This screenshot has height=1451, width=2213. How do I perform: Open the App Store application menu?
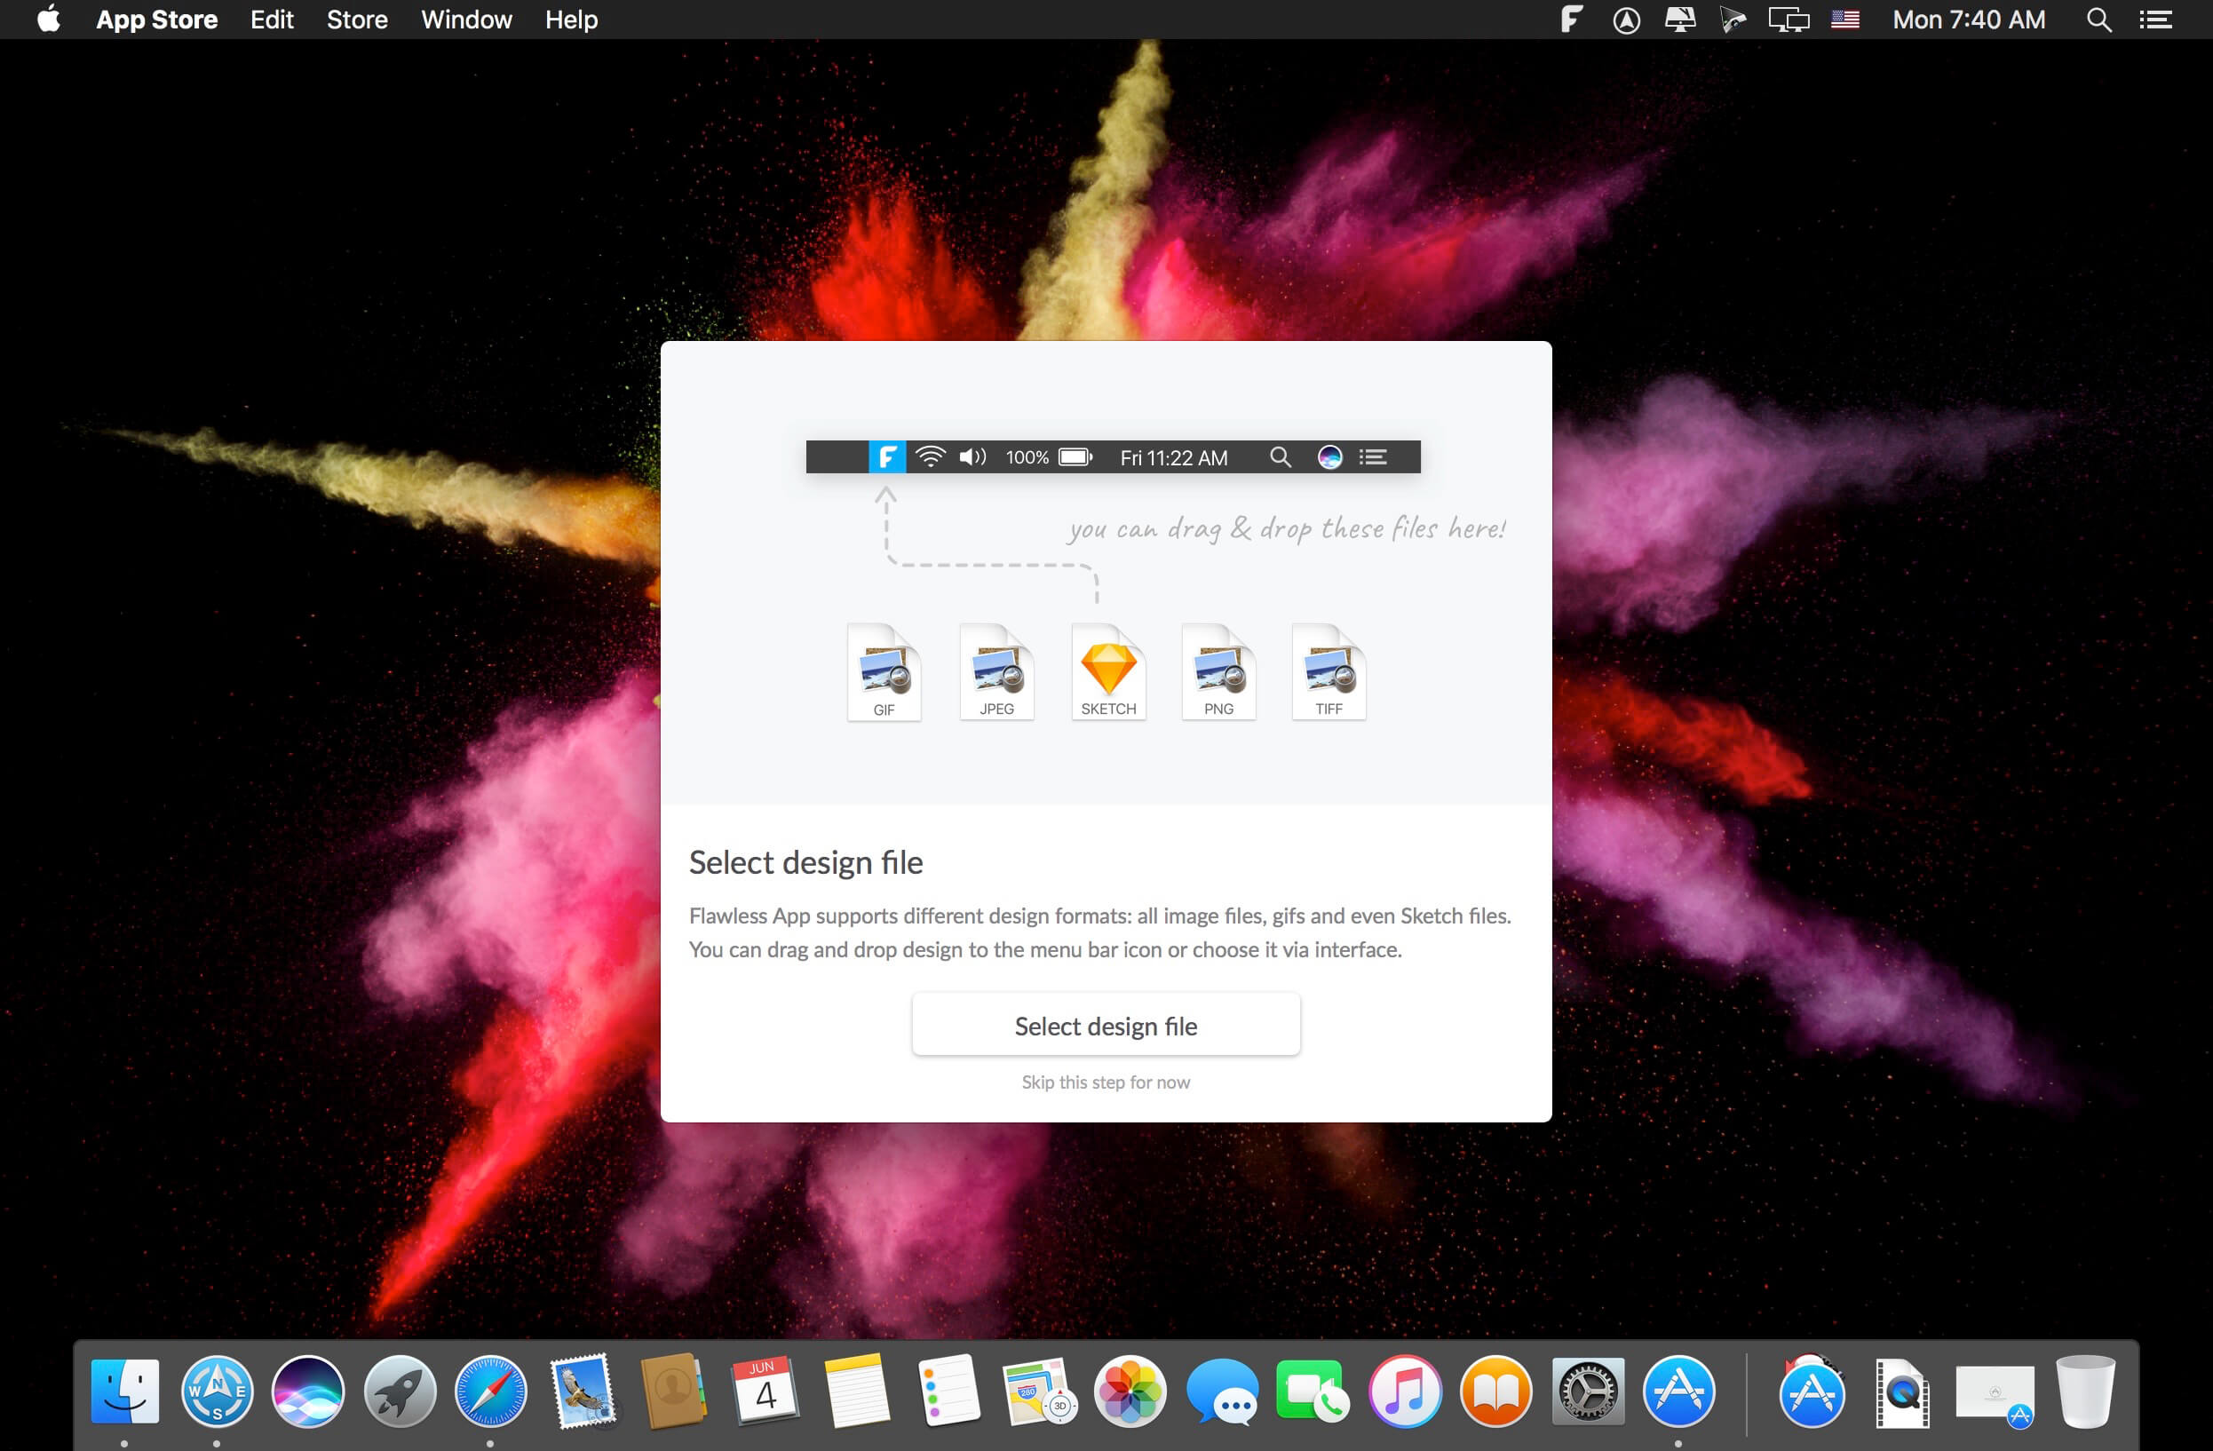(157, 20)
